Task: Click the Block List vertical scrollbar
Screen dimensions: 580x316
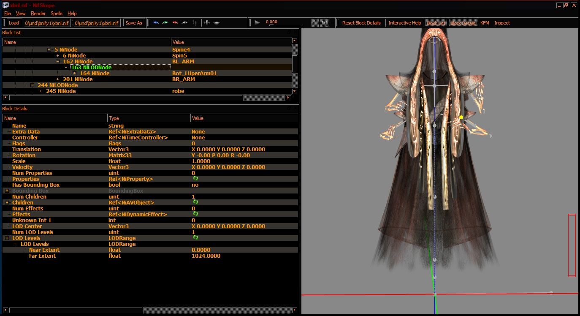Action: (x=295, y=66)
